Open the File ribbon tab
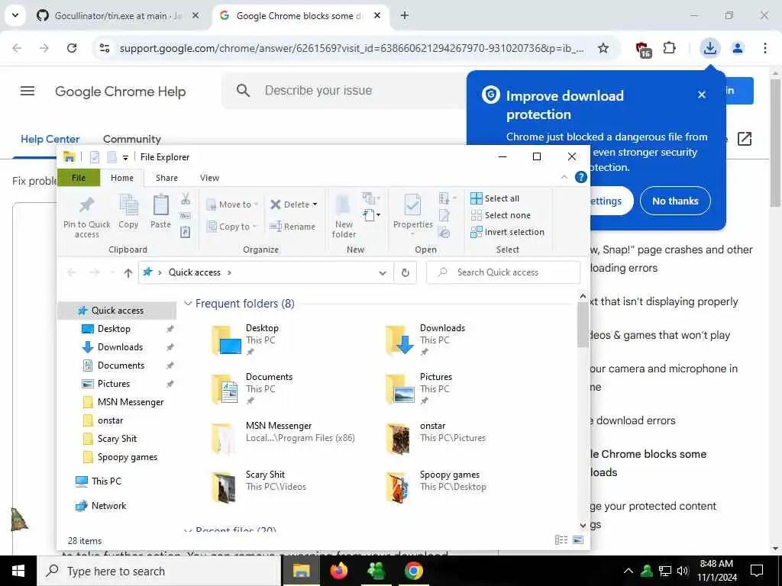This screenshot has width=782, height=586. 79,178
